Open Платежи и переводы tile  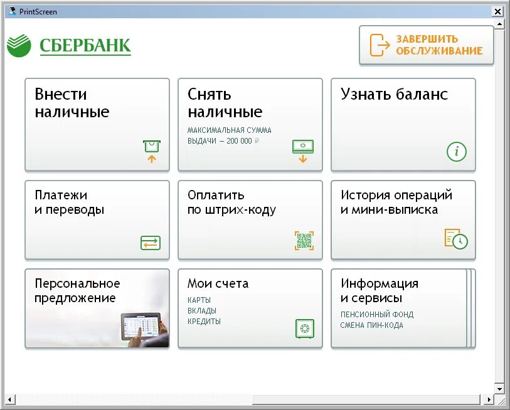pos(97,220)
